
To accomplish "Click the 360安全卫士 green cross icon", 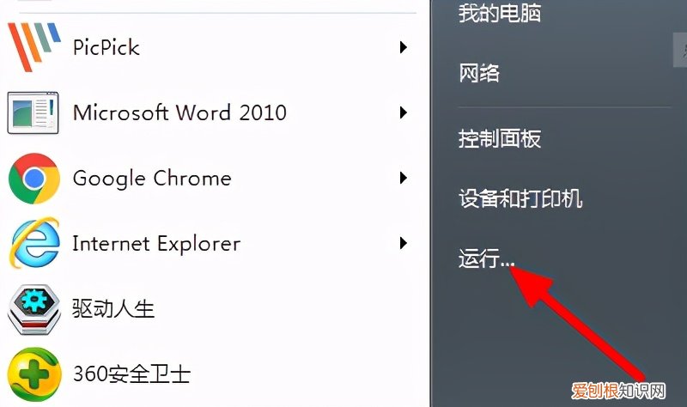I will (34, 374).
